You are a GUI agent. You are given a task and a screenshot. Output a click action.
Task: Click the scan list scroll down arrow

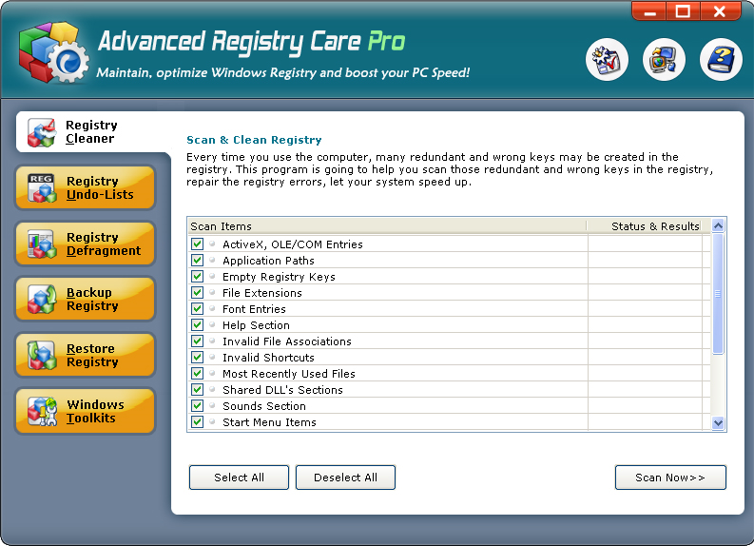click(718, 423)
